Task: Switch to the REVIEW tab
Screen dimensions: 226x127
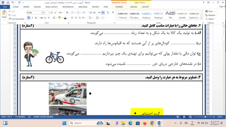Action: tap(95, 7)
